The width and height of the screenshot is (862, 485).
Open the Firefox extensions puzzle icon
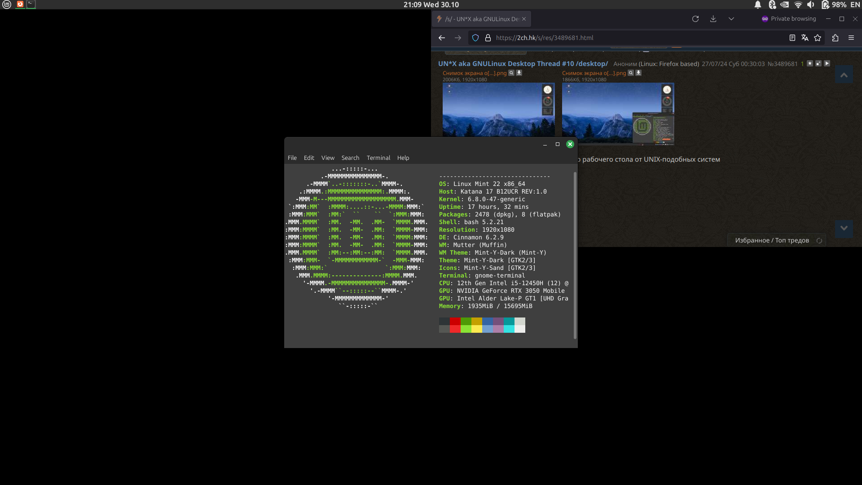pyautogui.click(x=835, y=38)
